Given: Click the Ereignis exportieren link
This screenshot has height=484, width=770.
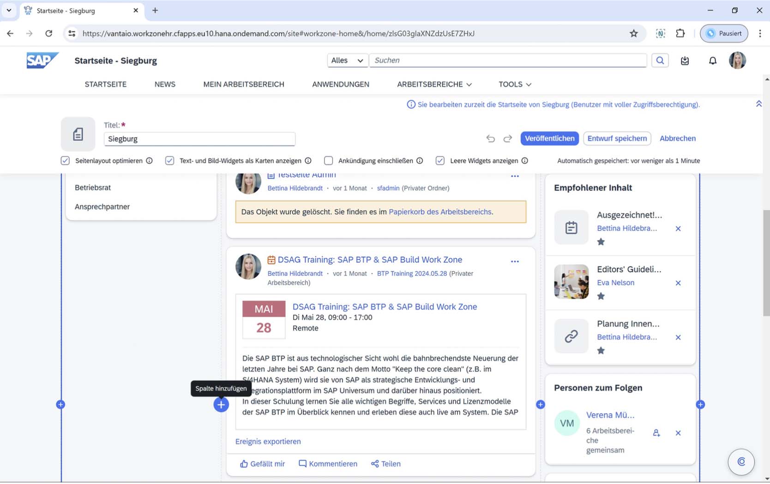Looking at the screenshot, I should (x=268, y=442).
